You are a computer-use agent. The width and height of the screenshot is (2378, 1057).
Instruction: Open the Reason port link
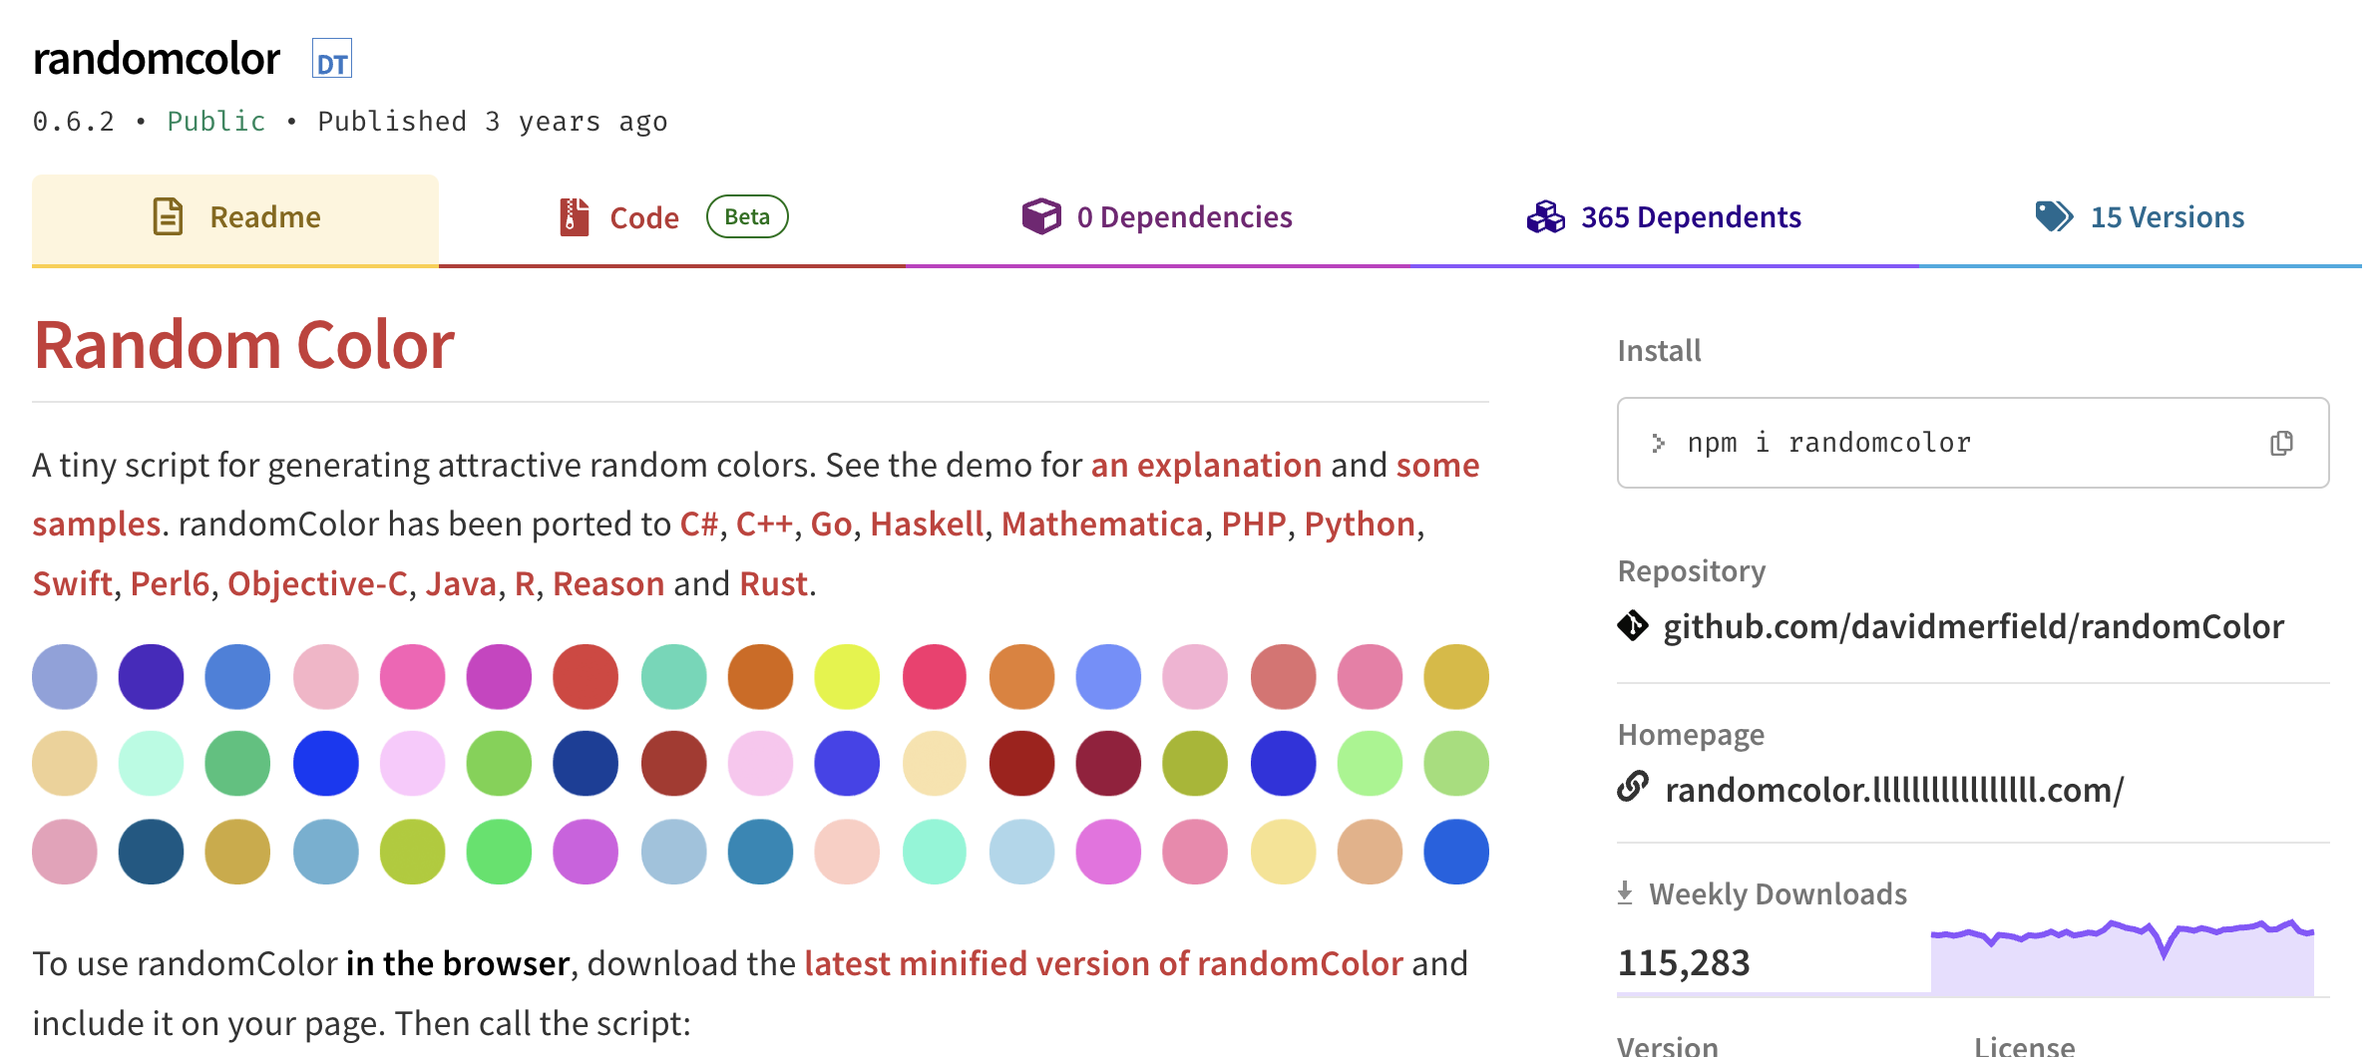click(x=608, y=584)
